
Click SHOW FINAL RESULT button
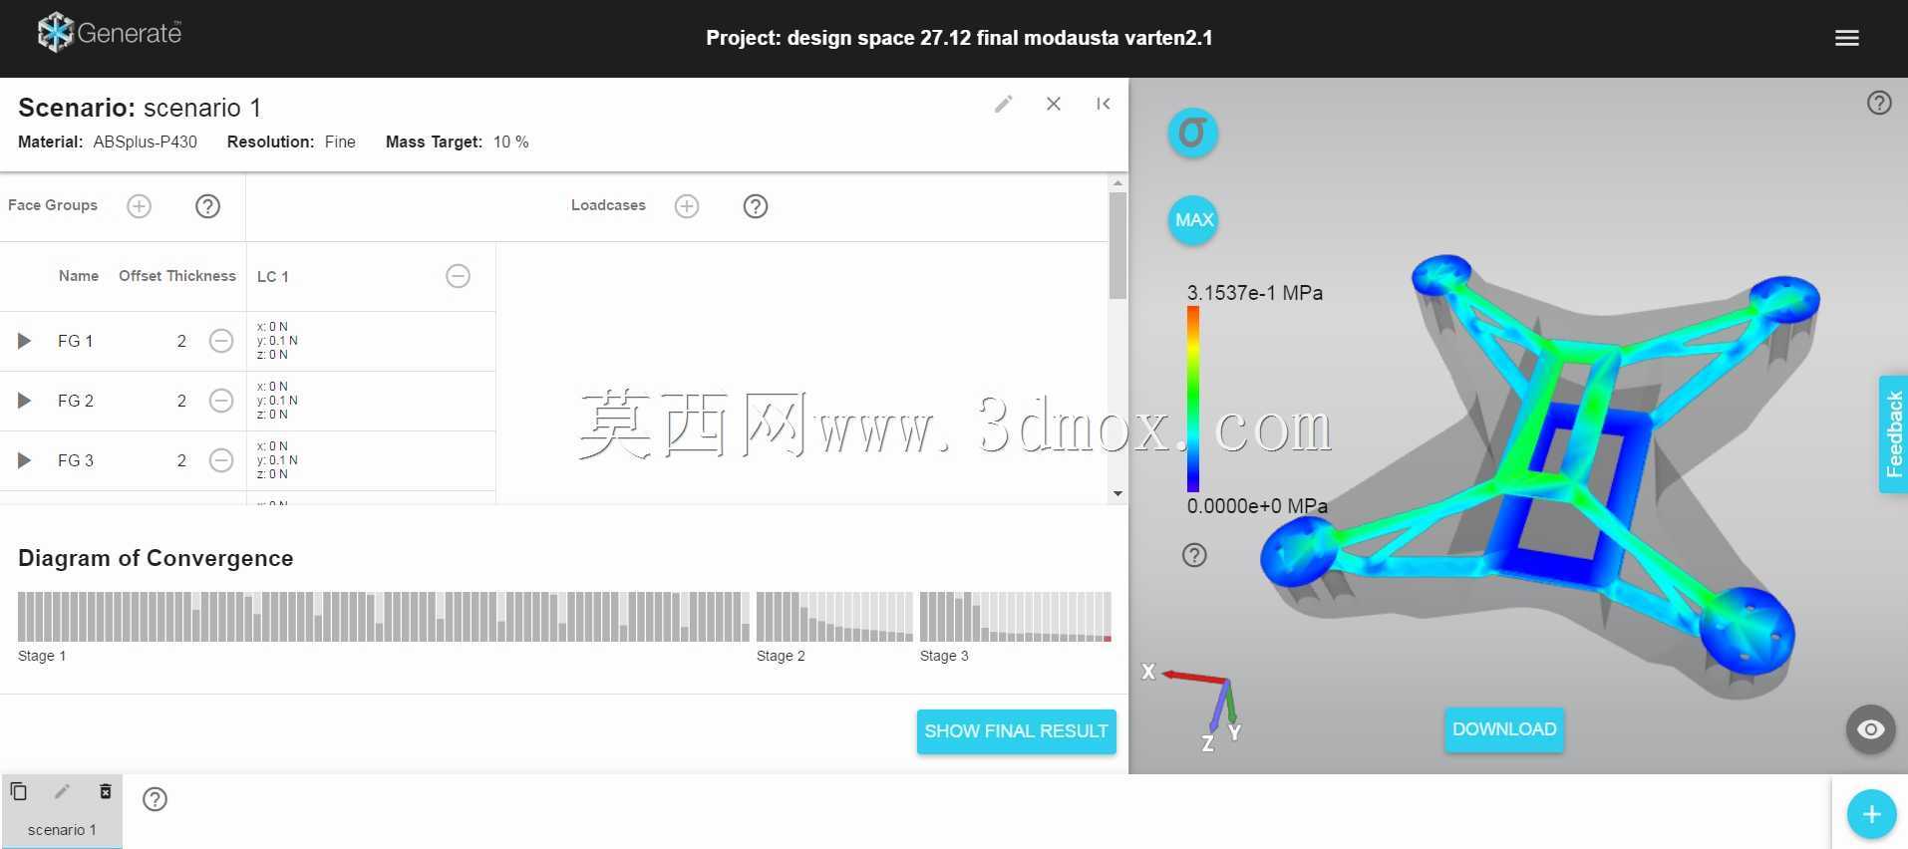(1016, 731)
